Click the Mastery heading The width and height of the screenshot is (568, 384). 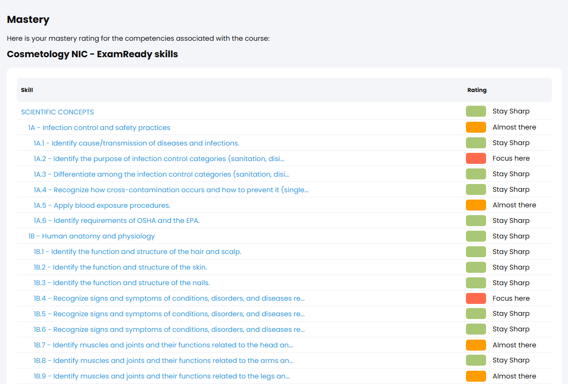(28, 20)
